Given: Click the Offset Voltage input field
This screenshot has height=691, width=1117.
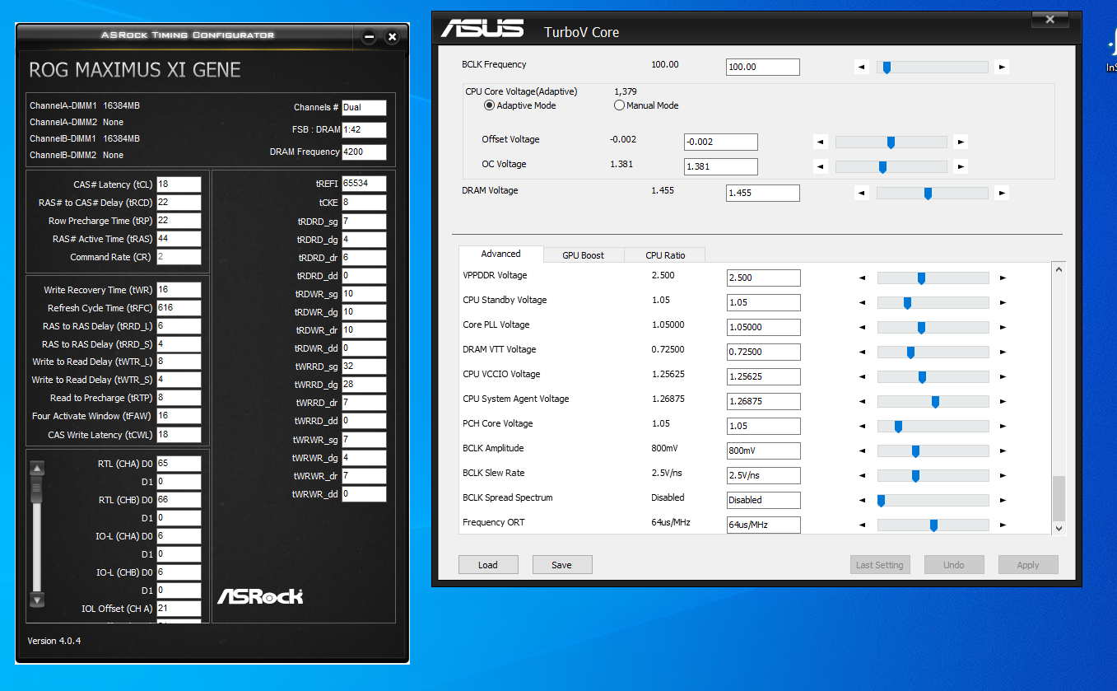Looking at the screenshot, I should 721,142.
